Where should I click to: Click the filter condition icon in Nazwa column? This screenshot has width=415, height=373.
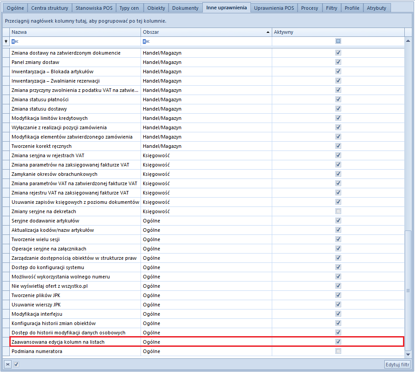pos(15,41)
